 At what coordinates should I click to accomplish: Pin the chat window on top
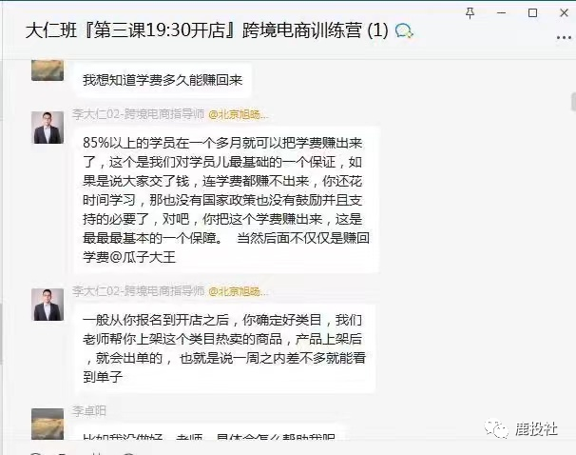point(470,13)
